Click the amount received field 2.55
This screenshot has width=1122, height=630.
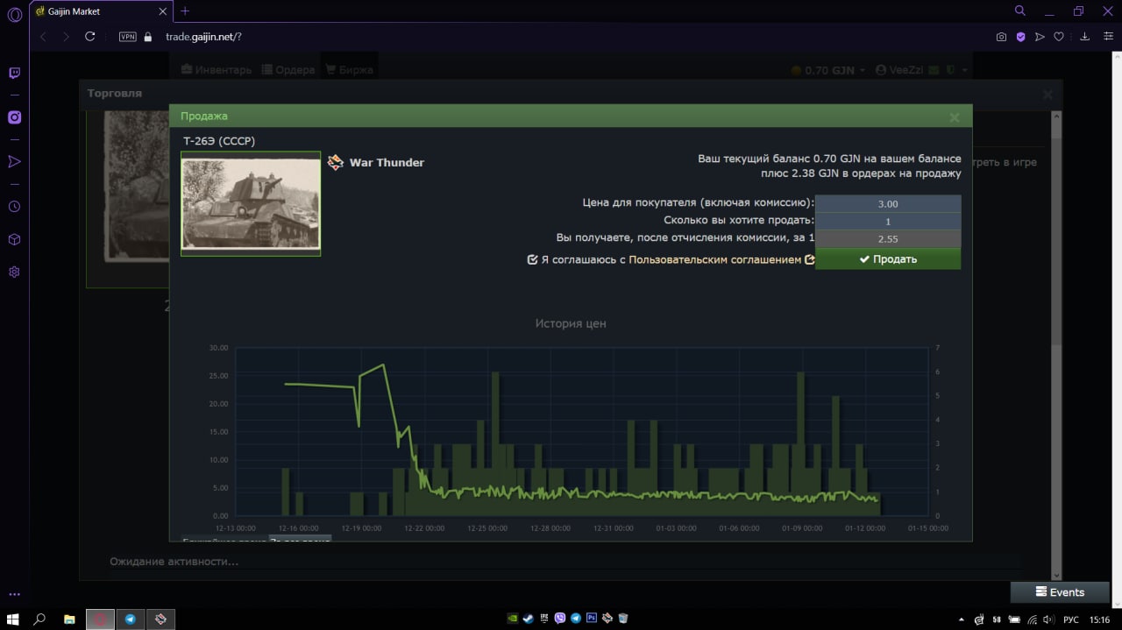(888, 238)
